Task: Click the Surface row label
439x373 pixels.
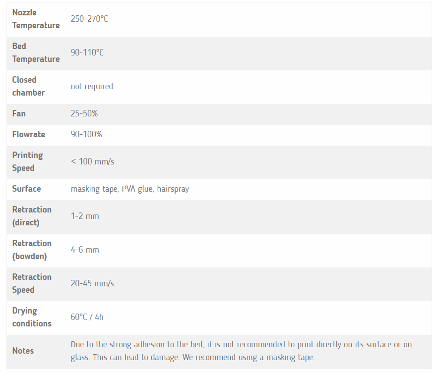Action: click(x=27, y=189)
